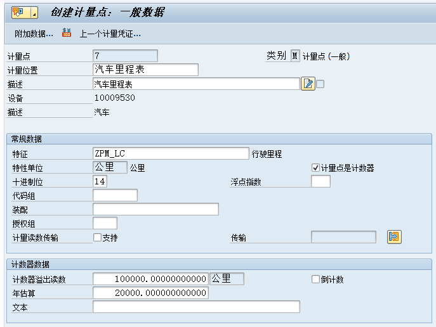
Task: Click the 浮点指数 exponent field
Action: point(320,181)
